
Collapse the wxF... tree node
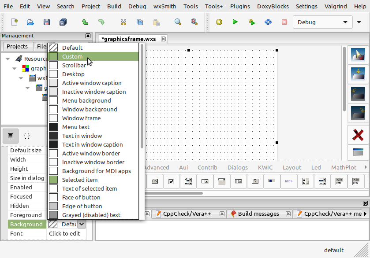click(x=21, y=78)
